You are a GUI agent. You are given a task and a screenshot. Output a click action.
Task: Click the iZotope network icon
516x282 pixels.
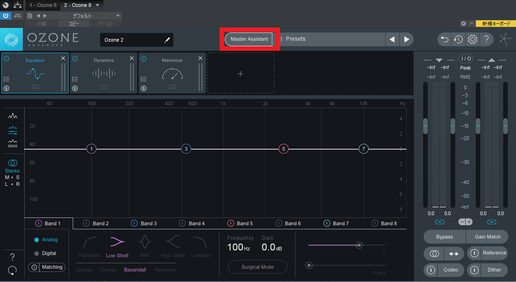pyautogui.click(x=505, y=39)
